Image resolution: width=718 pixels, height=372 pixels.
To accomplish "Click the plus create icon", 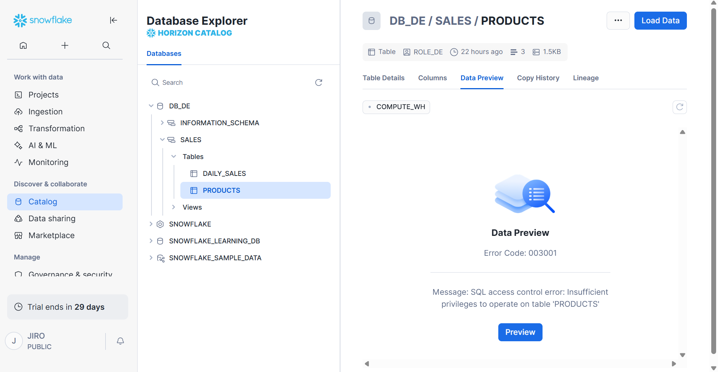I will 65,45.
